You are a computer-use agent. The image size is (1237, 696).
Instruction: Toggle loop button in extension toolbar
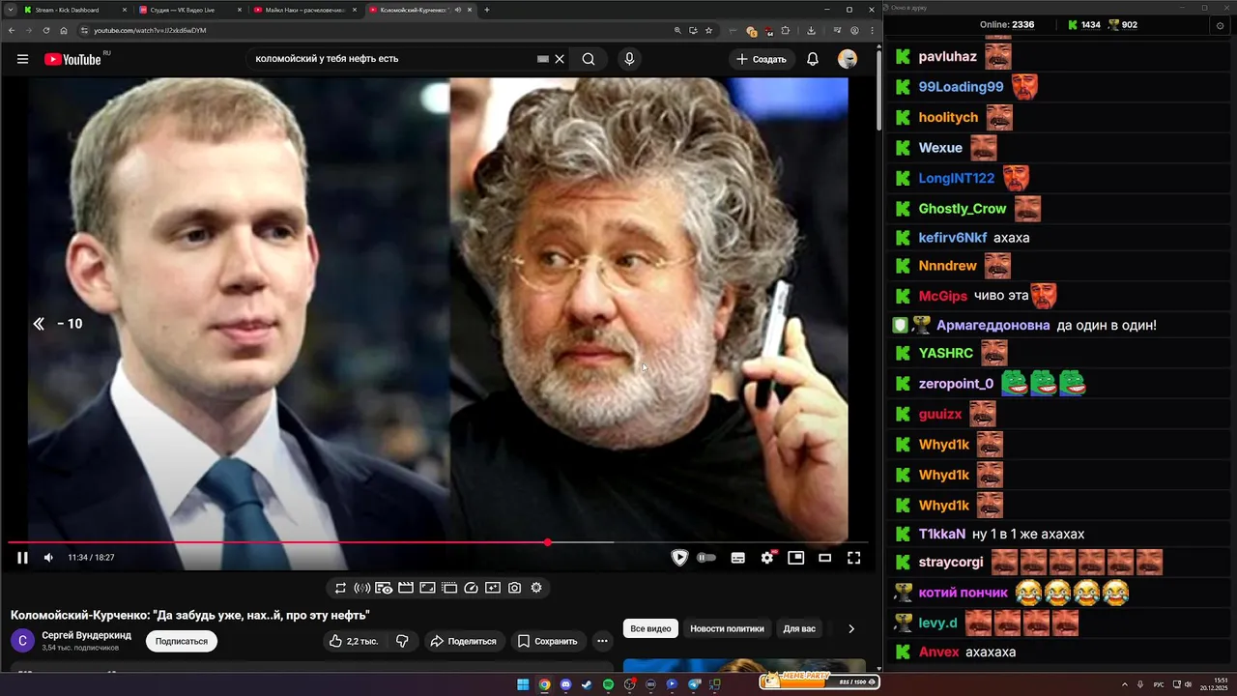(340, 588)
